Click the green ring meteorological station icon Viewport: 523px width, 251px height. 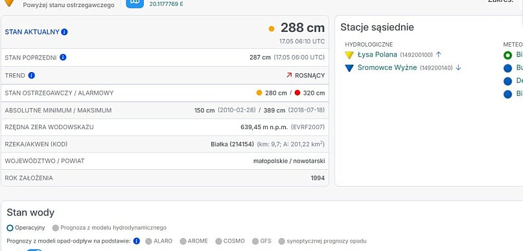pyautogui.click(x=507, y=55)
